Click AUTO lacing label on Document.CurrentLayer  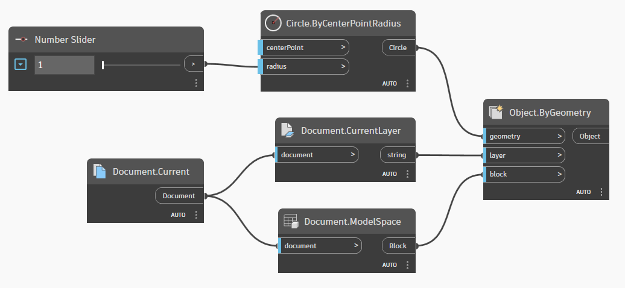click(x=390, y=174)
